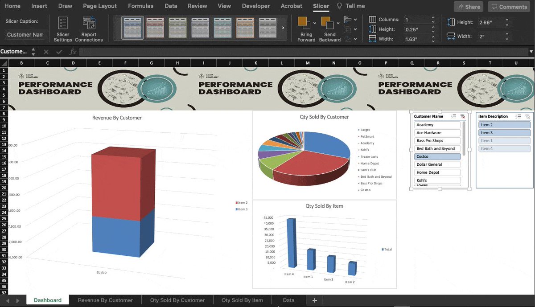The width and height of the screenshot is (535, 307).
Task: Expand the slicer styles gallery arrow
Action: pos(283,28)
